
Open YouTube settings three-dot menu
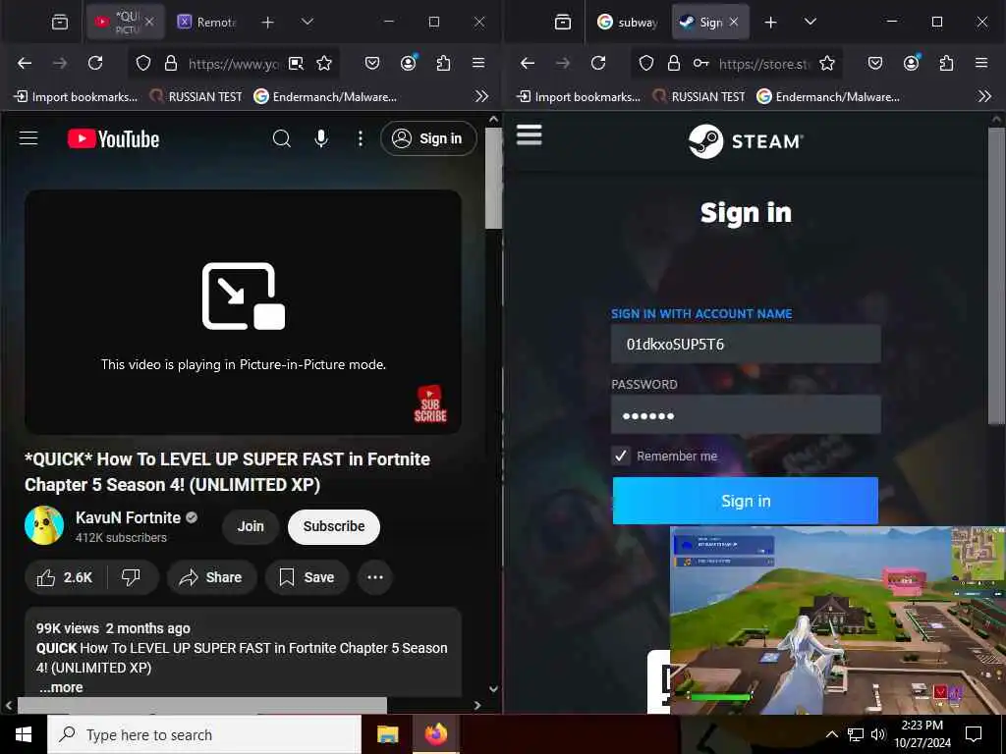(x=361, y=138)
